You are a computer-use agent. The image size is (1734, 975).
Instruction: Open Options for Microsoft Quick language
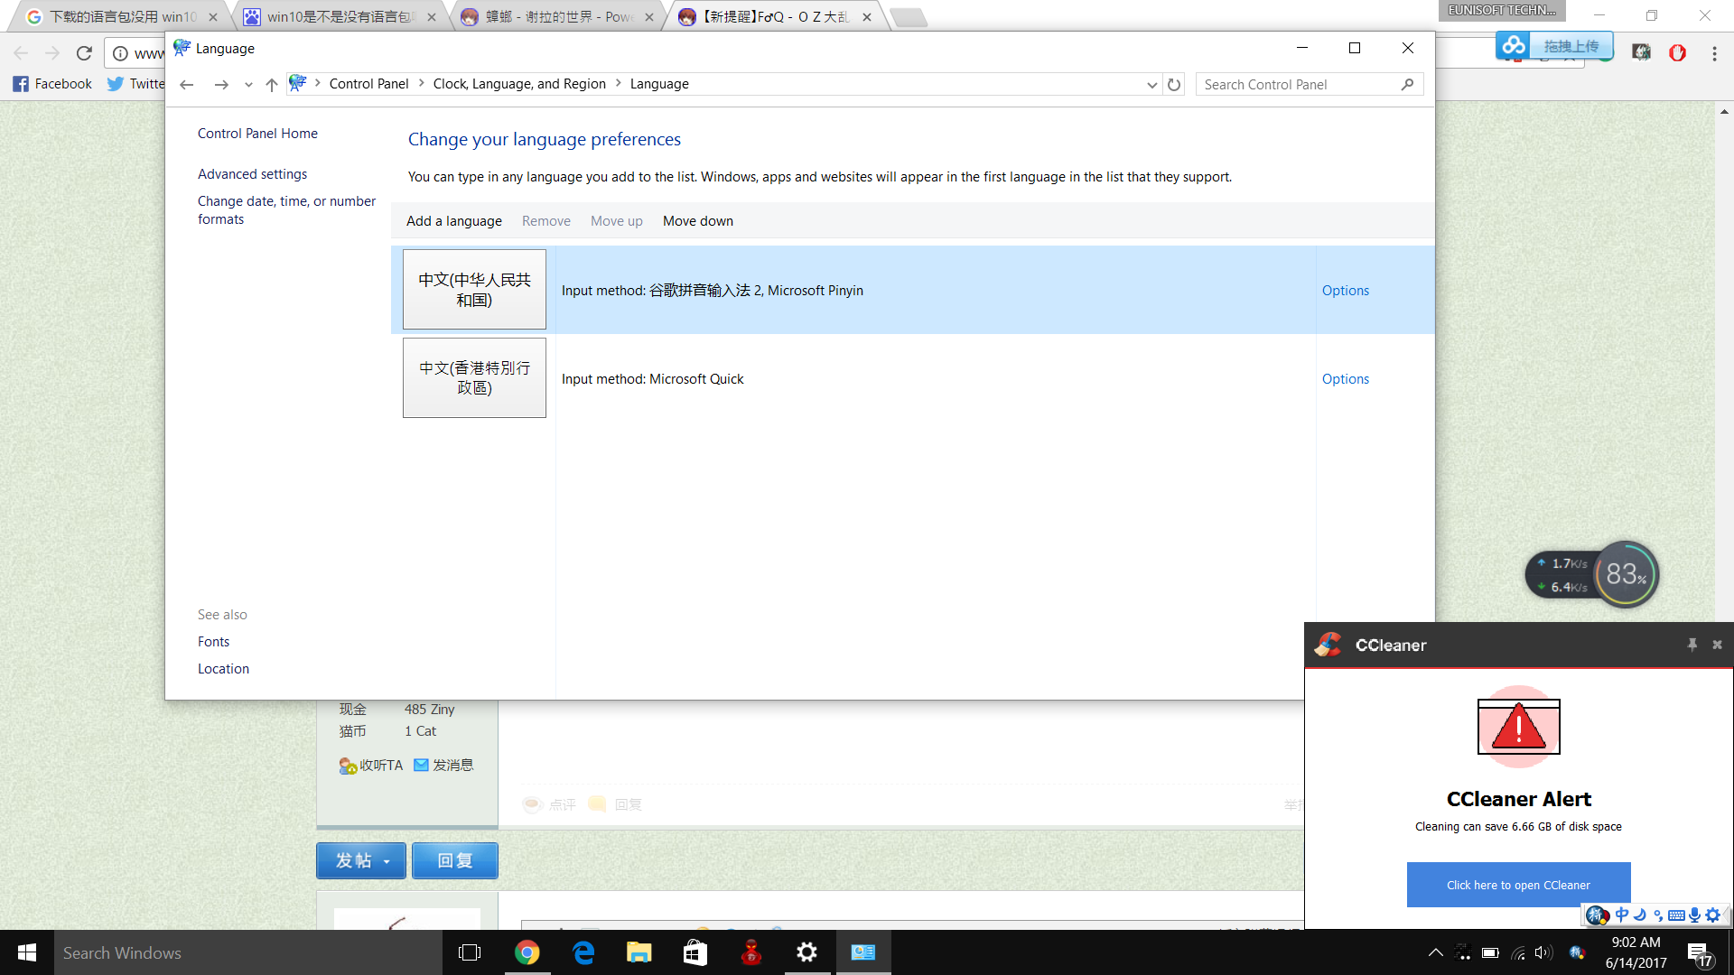point(1346,379)
